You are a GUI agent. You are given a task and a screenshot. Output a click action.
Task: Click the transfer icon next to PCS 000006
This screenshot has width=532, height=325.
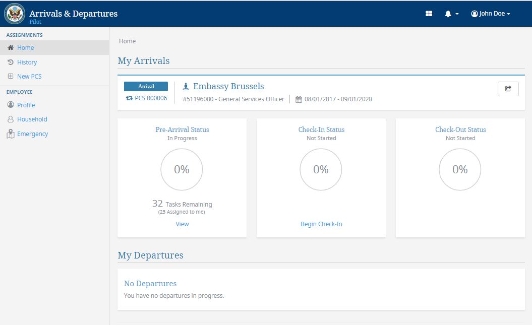(x=129, y=98)
